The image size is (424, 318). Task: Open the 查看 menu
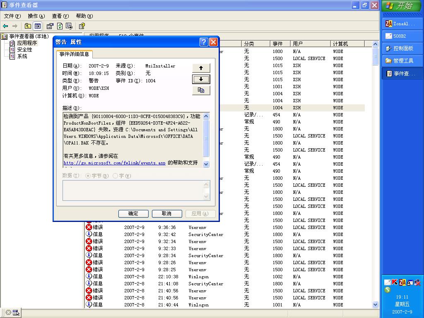(x=60, y=16)
